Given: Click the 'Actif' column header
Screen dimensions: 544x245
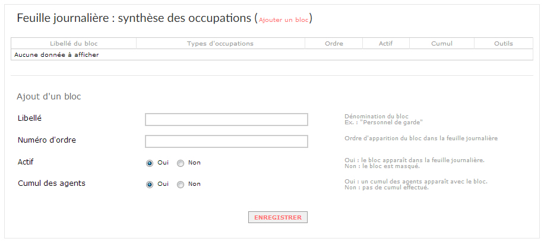Looking at the screenshot, I should pyautogui.click(x=386, y=44).
